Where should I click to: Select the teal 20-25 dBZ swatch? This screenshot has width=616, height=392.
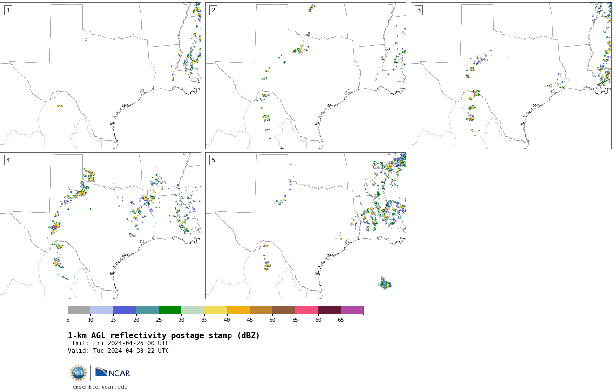coord(147,310)
